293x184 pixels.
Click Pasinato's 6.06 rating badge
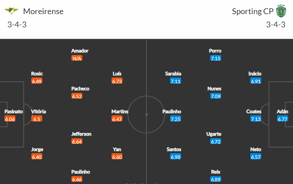tap(10, 119)
